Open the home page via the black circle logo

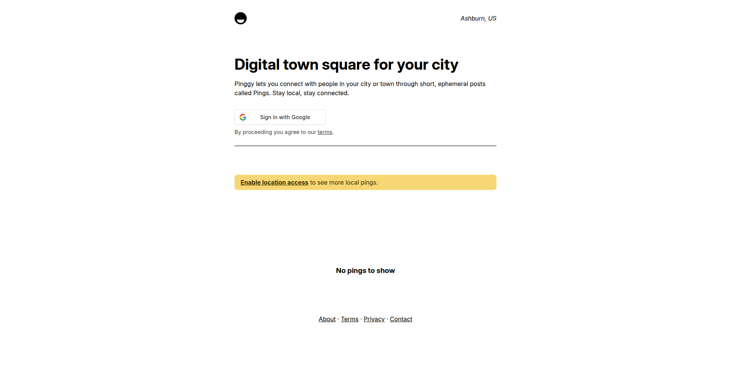(x=241, y=18)
